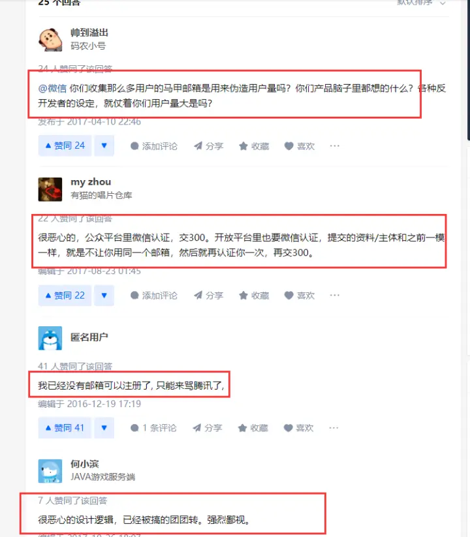
Task: Downvote my zhou's answer
Action: click(104, 295)
